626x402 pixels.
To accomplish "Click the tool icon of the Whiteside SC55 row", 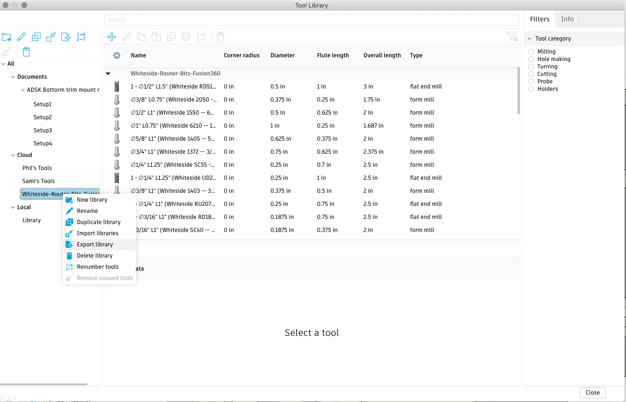I will (x=117, y=165).
